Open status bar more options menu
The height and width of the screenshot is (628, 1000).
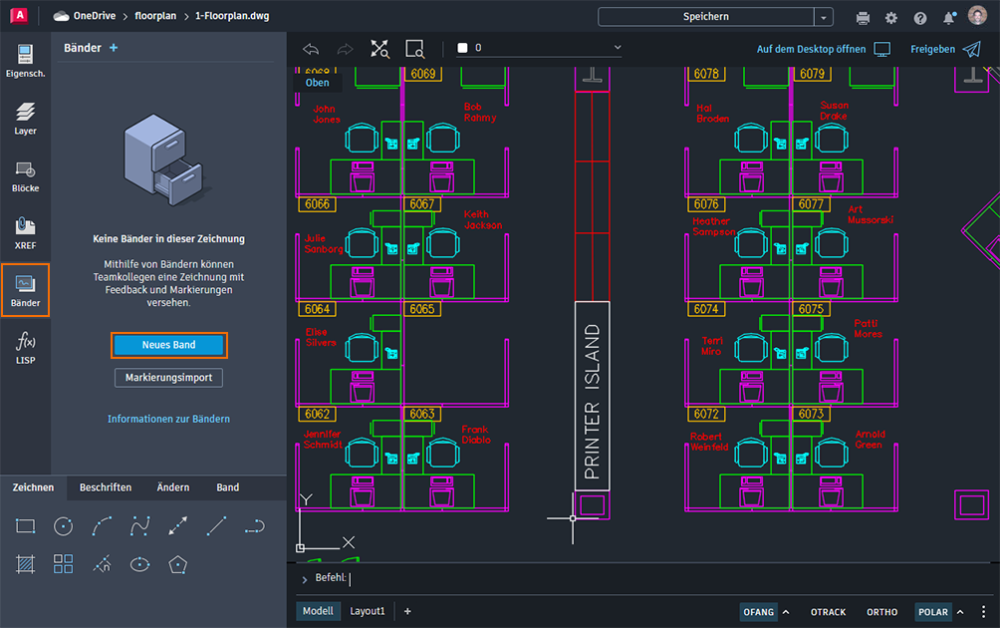[x=983, y=611]
